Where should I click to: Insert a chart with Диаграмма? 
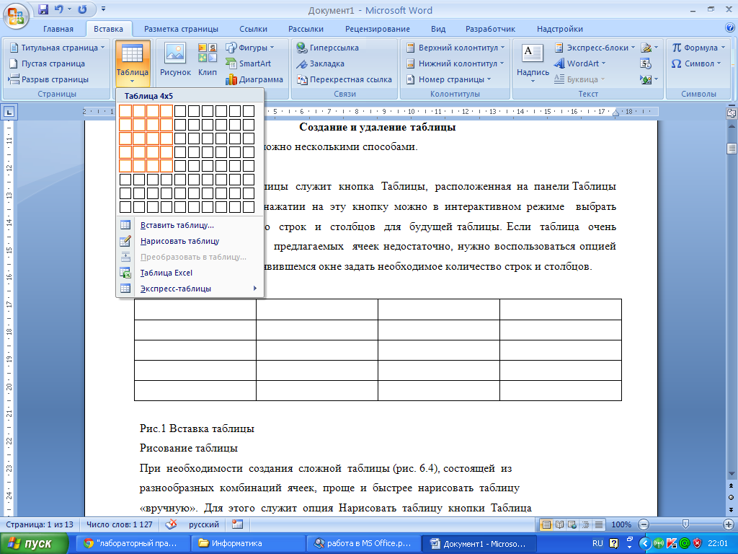coord(254,79)
